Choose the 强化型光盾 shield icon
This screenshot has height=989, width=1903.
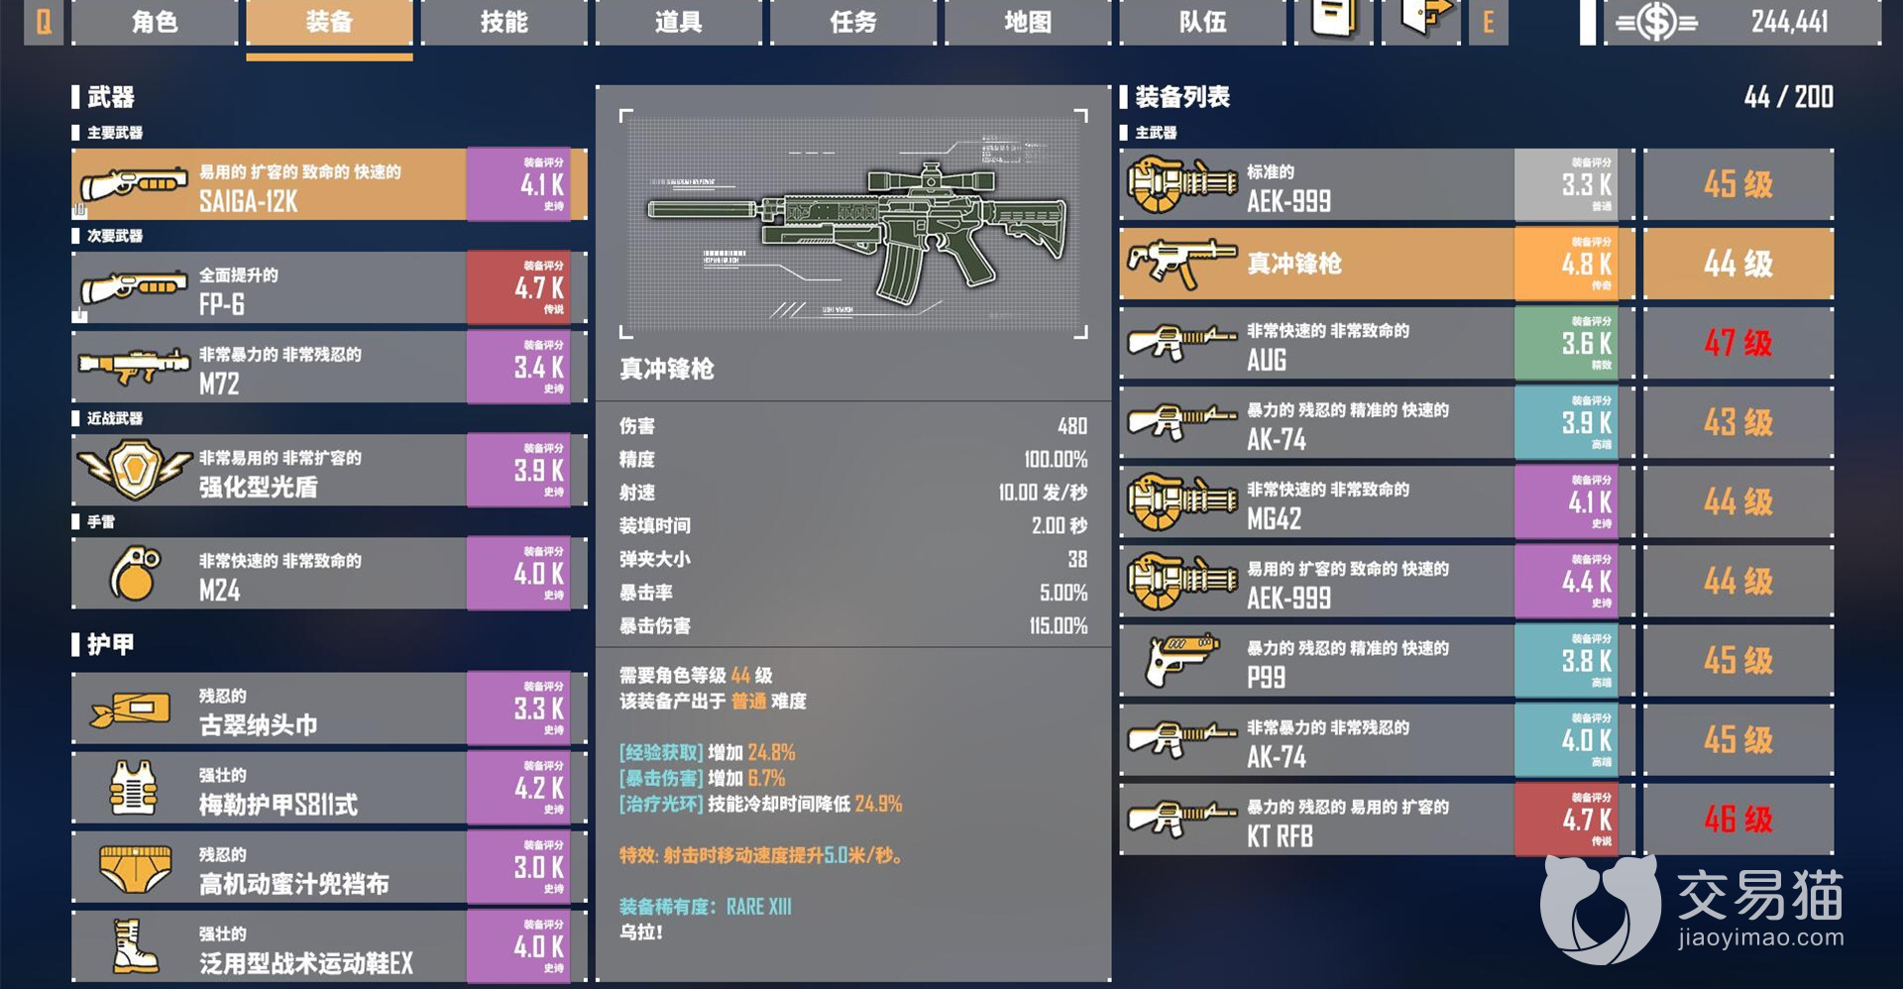pyautogui.click(x=134, y=470)
